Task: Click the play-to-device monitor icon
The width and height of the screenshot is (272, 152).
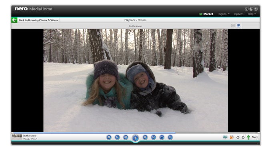Action: [225, 137]
